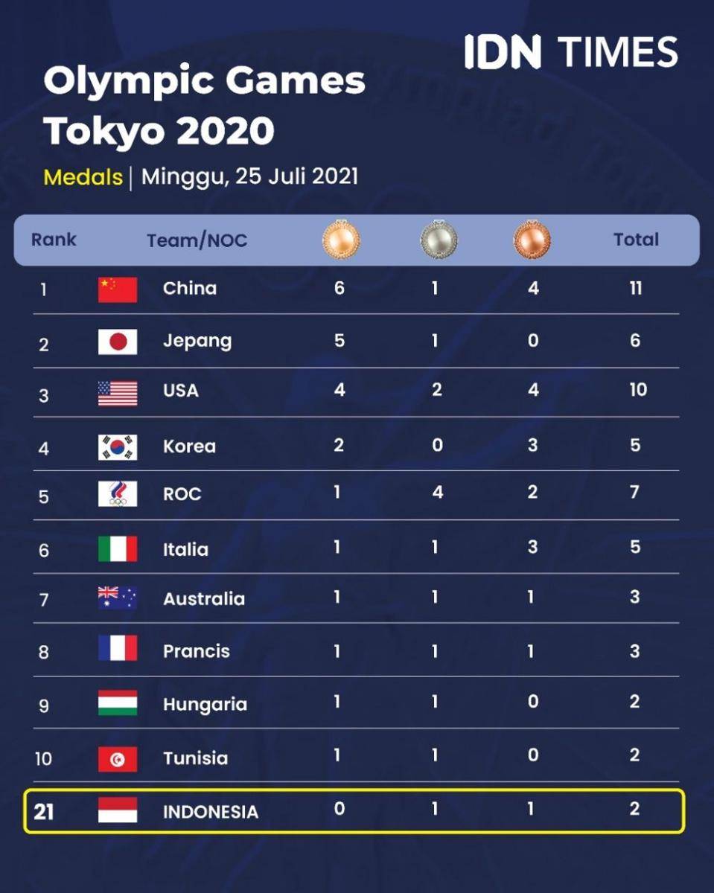
Task: Click the highlighted INDONESIA row name
Action: pyautogui.click(x=211, y=812)
